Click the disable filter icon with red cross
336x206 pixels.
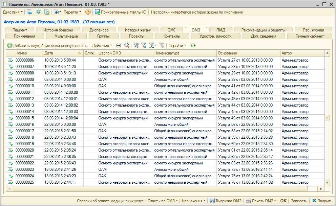(162, 45)
